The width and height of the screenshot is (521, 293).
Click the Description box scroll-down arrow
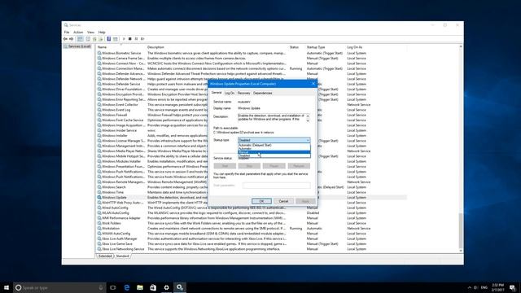[x=308, y=120]
